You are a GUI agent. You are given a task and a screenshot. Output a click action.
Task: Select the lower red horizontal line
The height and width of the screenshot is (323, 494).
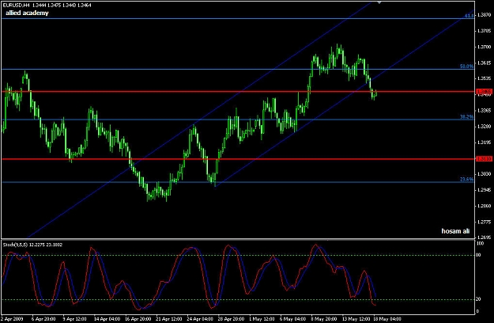[x=238, y=159]
